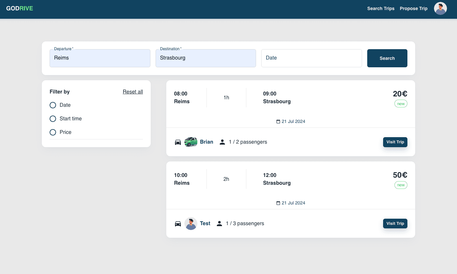Click the car icon in Brian's trip

point(178,142)
